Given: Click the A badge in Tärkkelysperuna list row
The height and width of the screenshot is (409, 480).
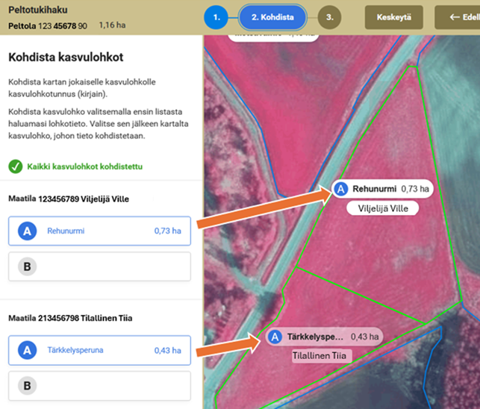Looking at the screenshot, I should (x=28, y=350).
